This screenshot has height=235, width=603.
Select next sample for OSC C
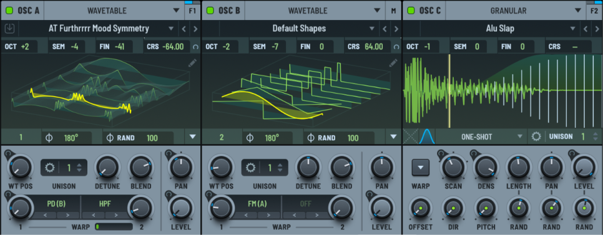[597, 29]
